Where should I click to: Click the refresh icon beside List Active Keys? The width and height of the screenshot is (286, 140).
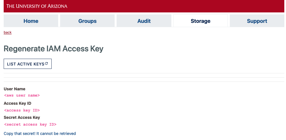[x=46, y=64]
